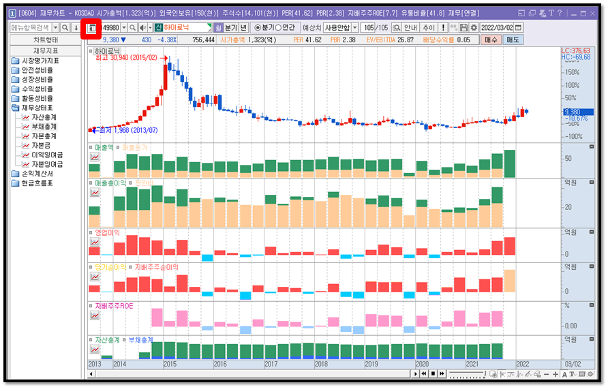
Task: Toggle the 월 period button
Action: tap(218, 27)
